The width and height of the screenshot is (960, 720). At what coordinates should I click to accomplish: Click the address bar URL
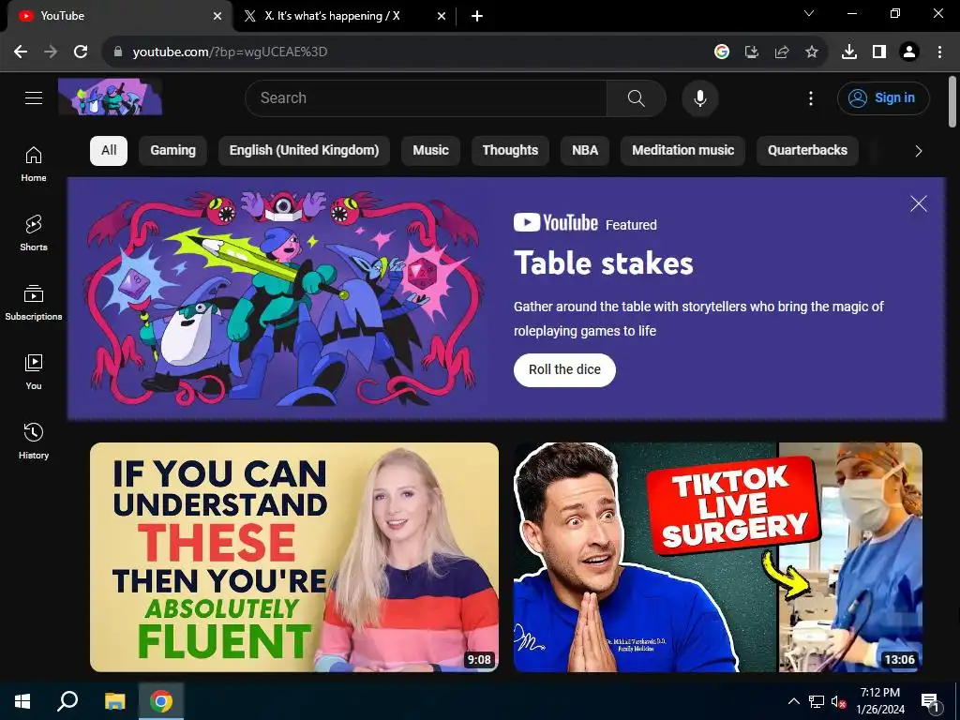click(231, 52)
